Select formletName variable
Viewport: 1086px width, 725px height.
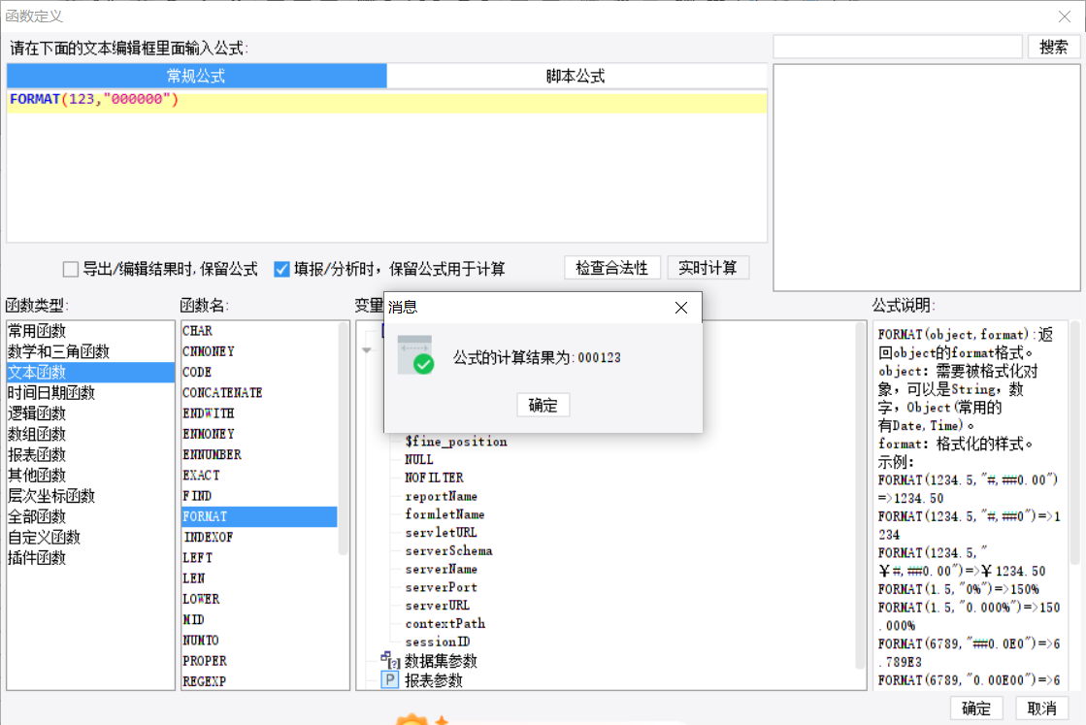(444, 514)
